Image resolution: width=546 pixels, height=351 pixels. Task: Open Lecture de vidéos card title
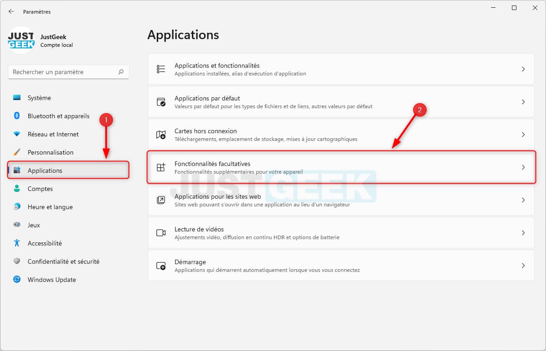[199, 229]
